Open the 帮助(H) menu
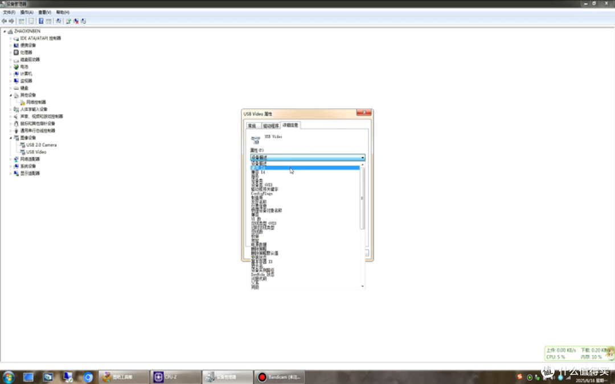Viewport: 615px width, 384px height. point(63,13)
